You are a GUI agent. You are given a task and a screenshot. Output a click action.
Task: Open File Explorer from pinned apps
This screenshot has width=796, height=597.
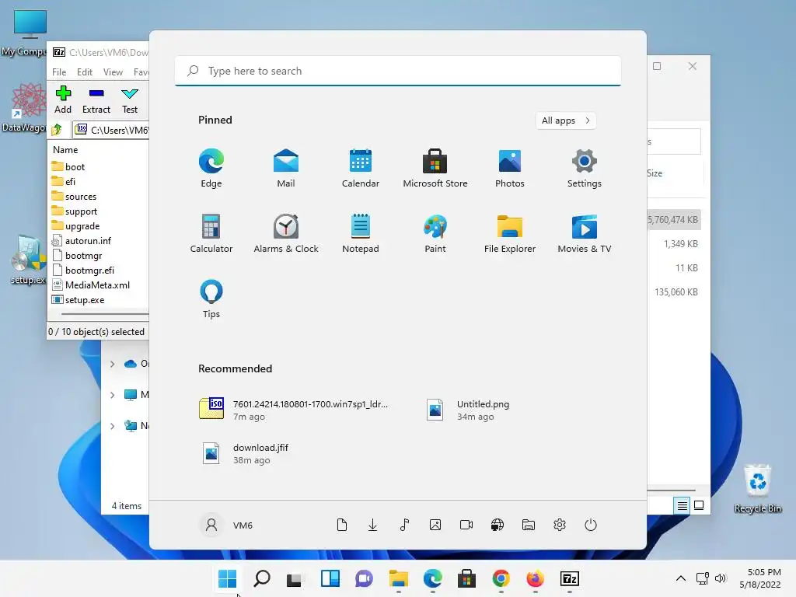(x=510, y=233)
